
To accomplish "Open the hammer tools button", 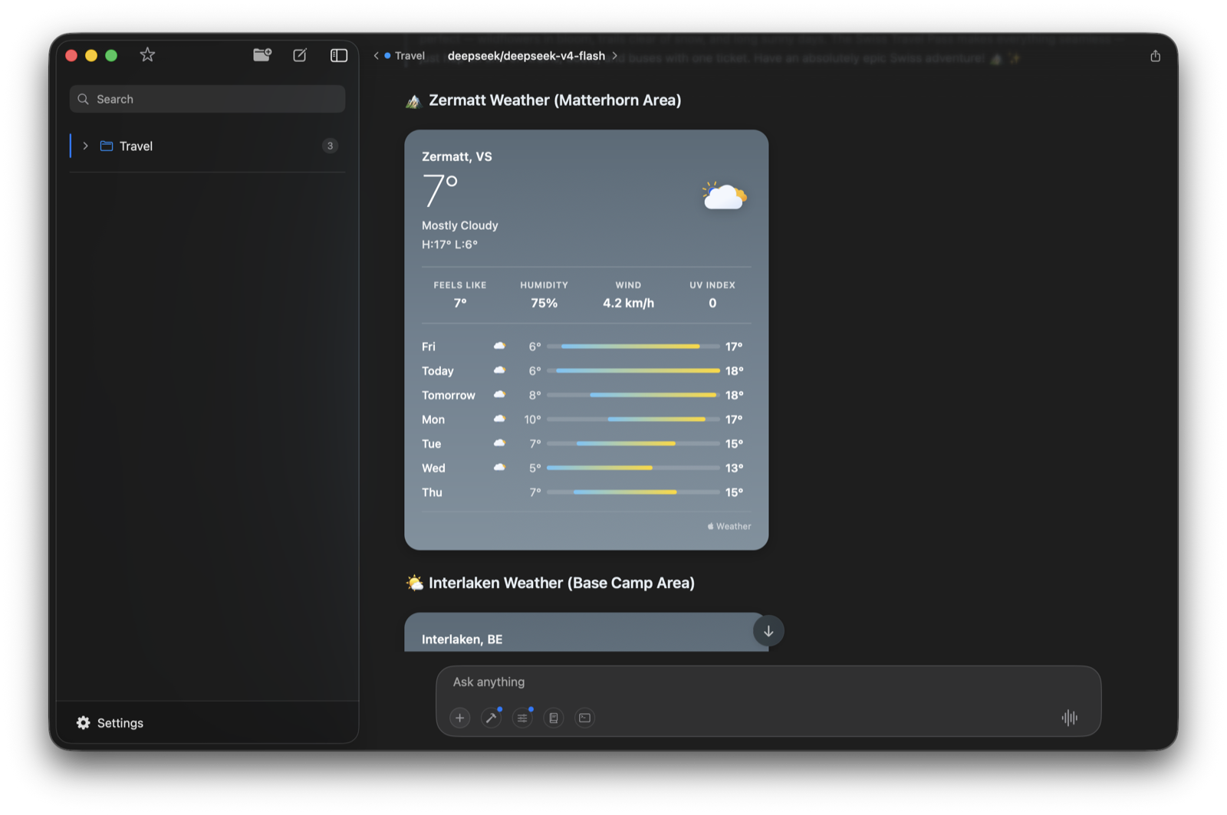I will pos(491,718).
